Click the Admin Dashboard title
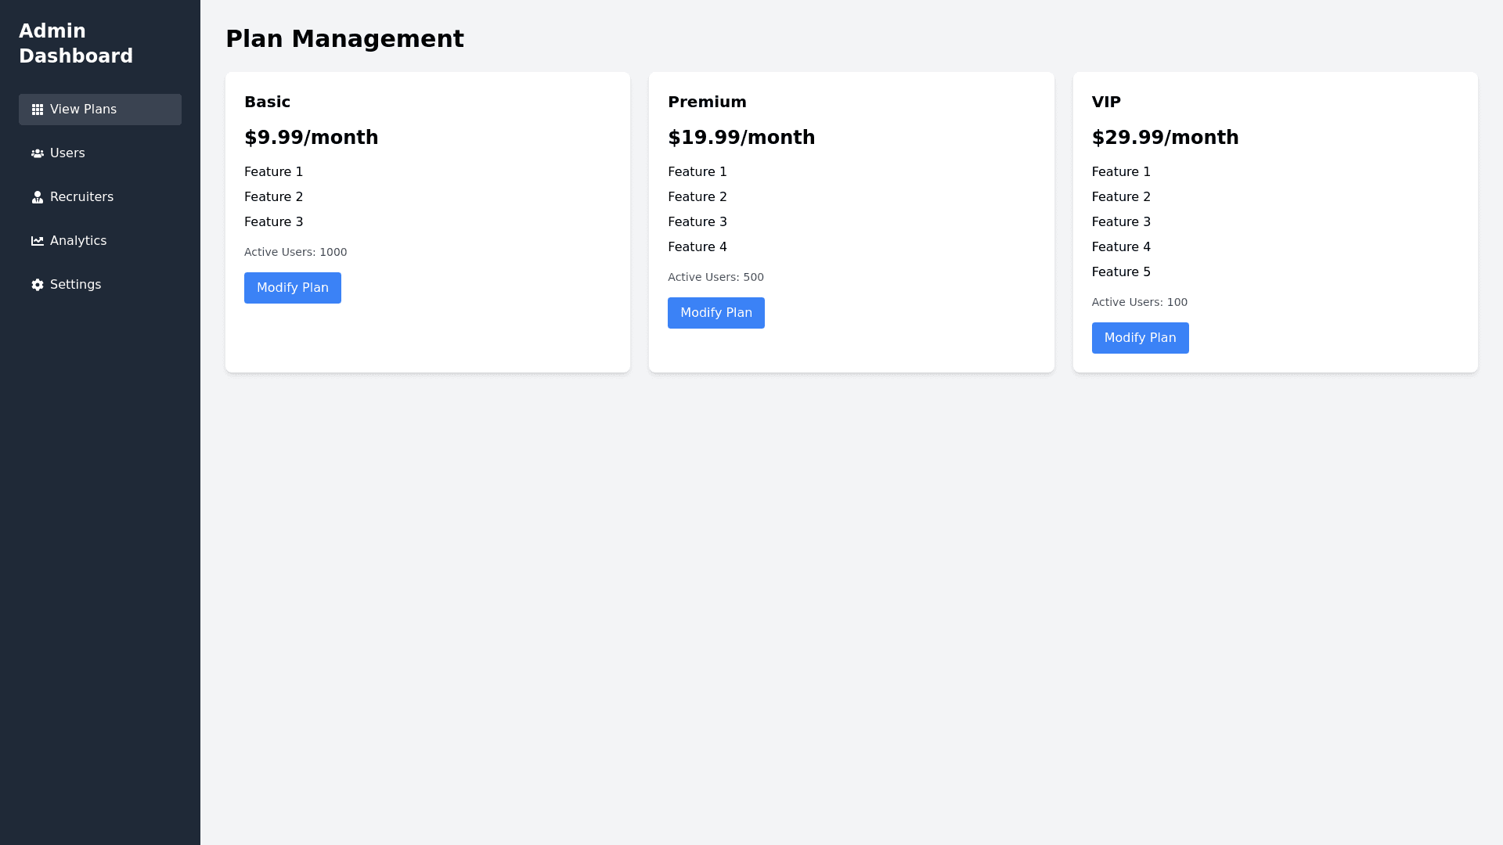The width and height of the screenshot is (1503, 845). (x=76, y=44)
